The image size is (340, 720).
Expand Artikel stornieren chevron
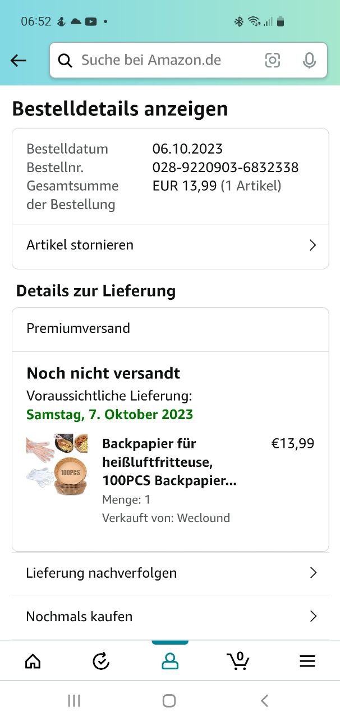point(313,245)
